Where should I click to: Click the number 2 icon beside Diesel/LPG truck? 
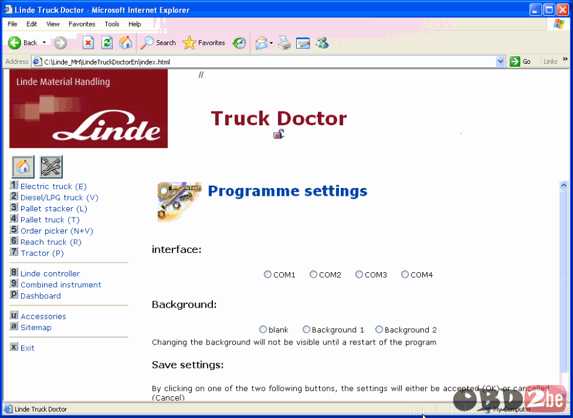point(13,196)
